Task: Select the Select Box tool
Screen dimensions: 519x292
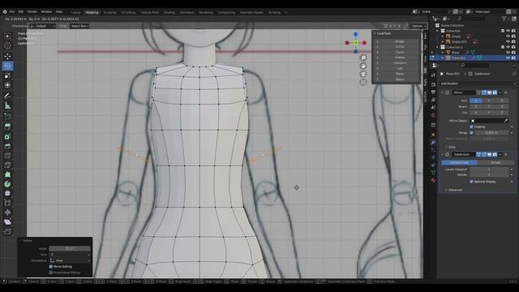Action: [x=7, y=36]
